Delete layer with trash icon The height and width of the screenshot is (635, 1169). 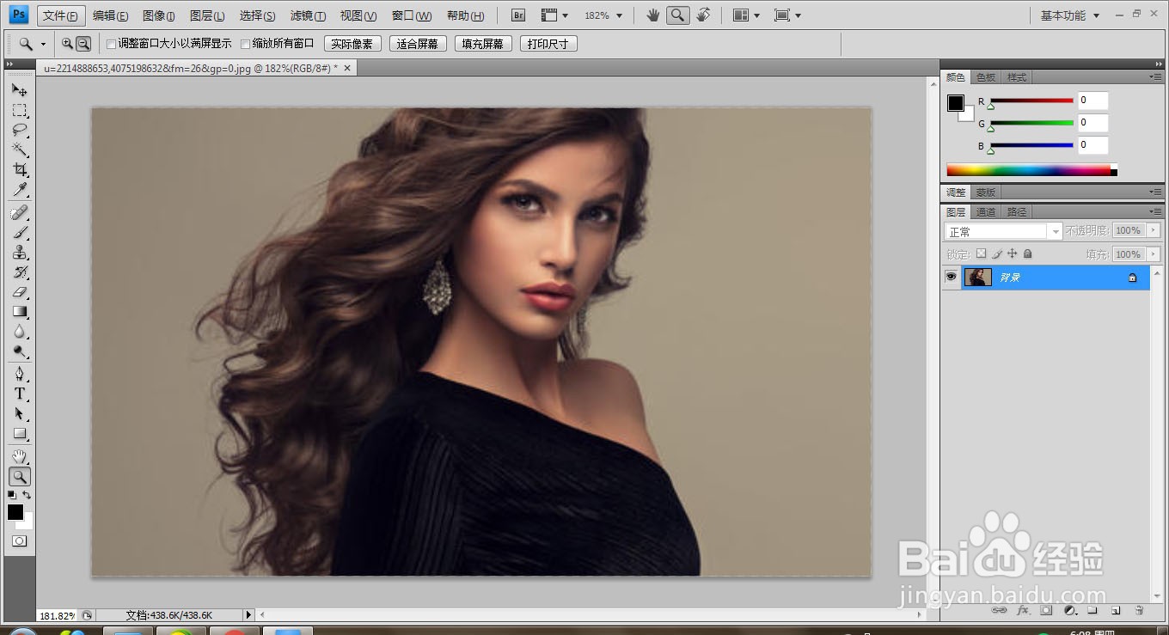tap(1139, 610)
